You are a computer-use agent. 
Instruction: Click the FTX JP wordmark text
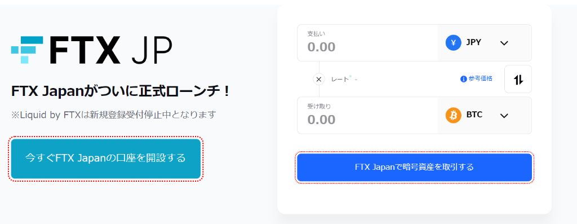tap(110, 50)
